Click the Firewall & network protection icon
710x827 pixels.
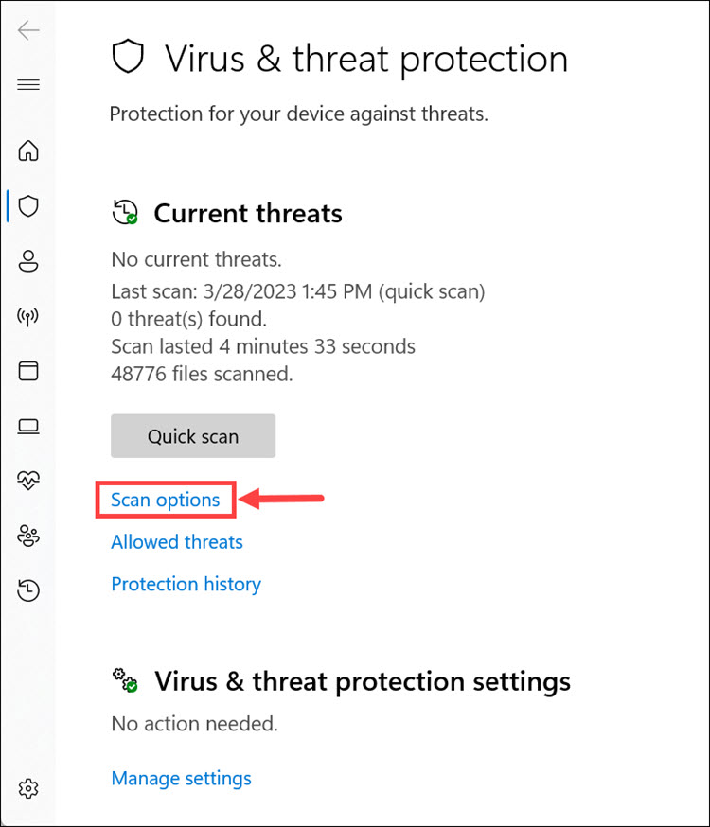point(28,316)
